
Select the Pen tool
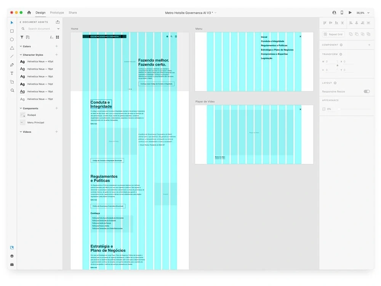(12, 65)
